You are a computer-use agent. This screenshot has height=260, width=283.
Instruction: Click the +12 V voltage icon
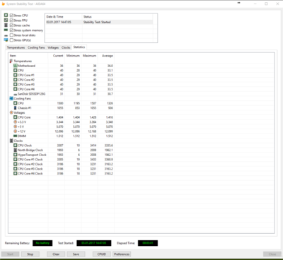[16, 131]
